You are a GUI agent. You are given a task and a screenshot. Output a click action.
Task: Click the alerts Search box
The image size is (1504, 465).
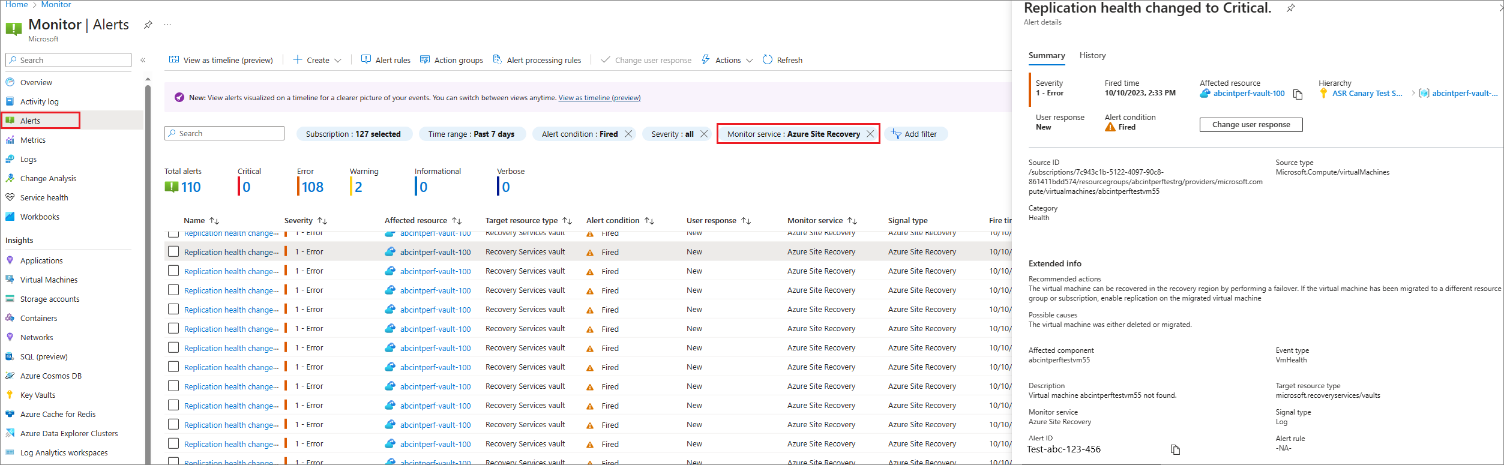(x=224, y=133)
